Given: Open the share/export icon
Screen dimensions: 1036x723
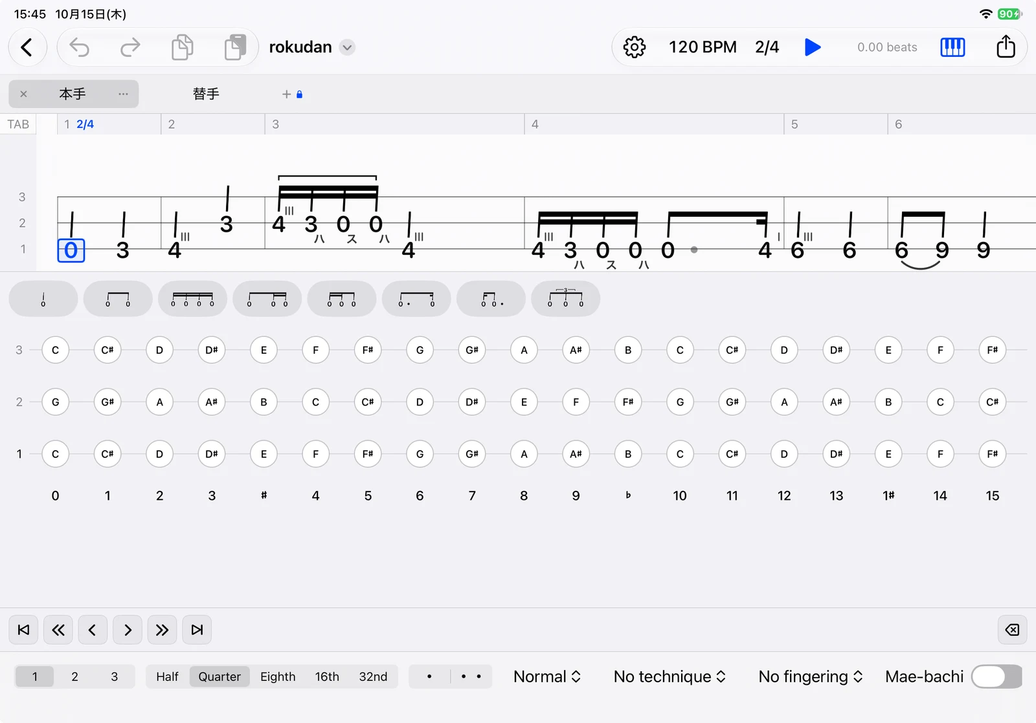Looking at the screenshot, I should (x=1006, y=47).
